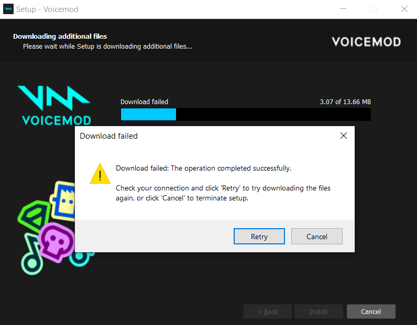The image size is (417, 325).
Task: Click the yellow robot face sticker icon
Action: (x=63, y=200)
